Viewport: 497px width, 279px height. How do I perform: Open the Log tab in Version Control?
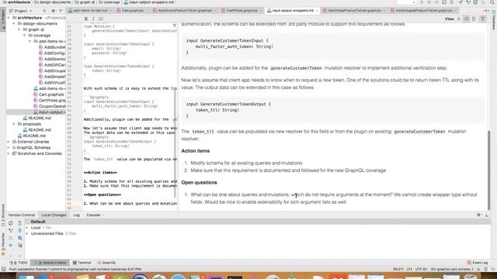pyautogui.click(x=76, y=215)
